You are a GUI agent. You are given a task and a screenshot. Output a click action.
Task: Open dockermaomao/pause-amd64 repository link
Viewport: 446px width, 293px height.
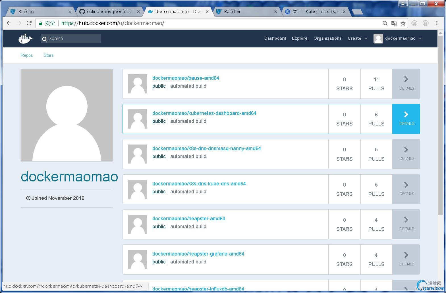pyautogui.click(x=186, y=78)
